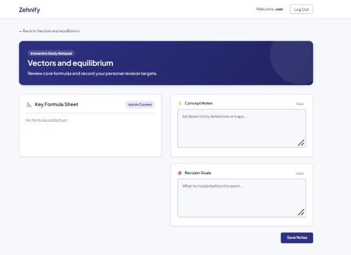
Task: Clear the Concept Notes field
Action: click(300, 104)
